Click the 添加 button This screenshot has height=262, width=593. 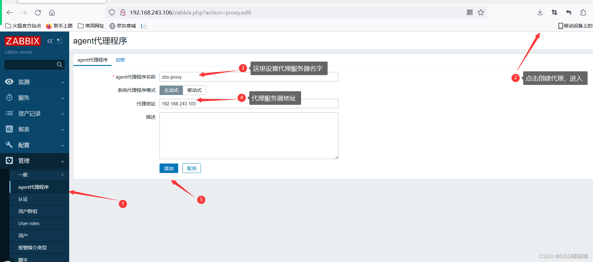(x=169, y=168)
